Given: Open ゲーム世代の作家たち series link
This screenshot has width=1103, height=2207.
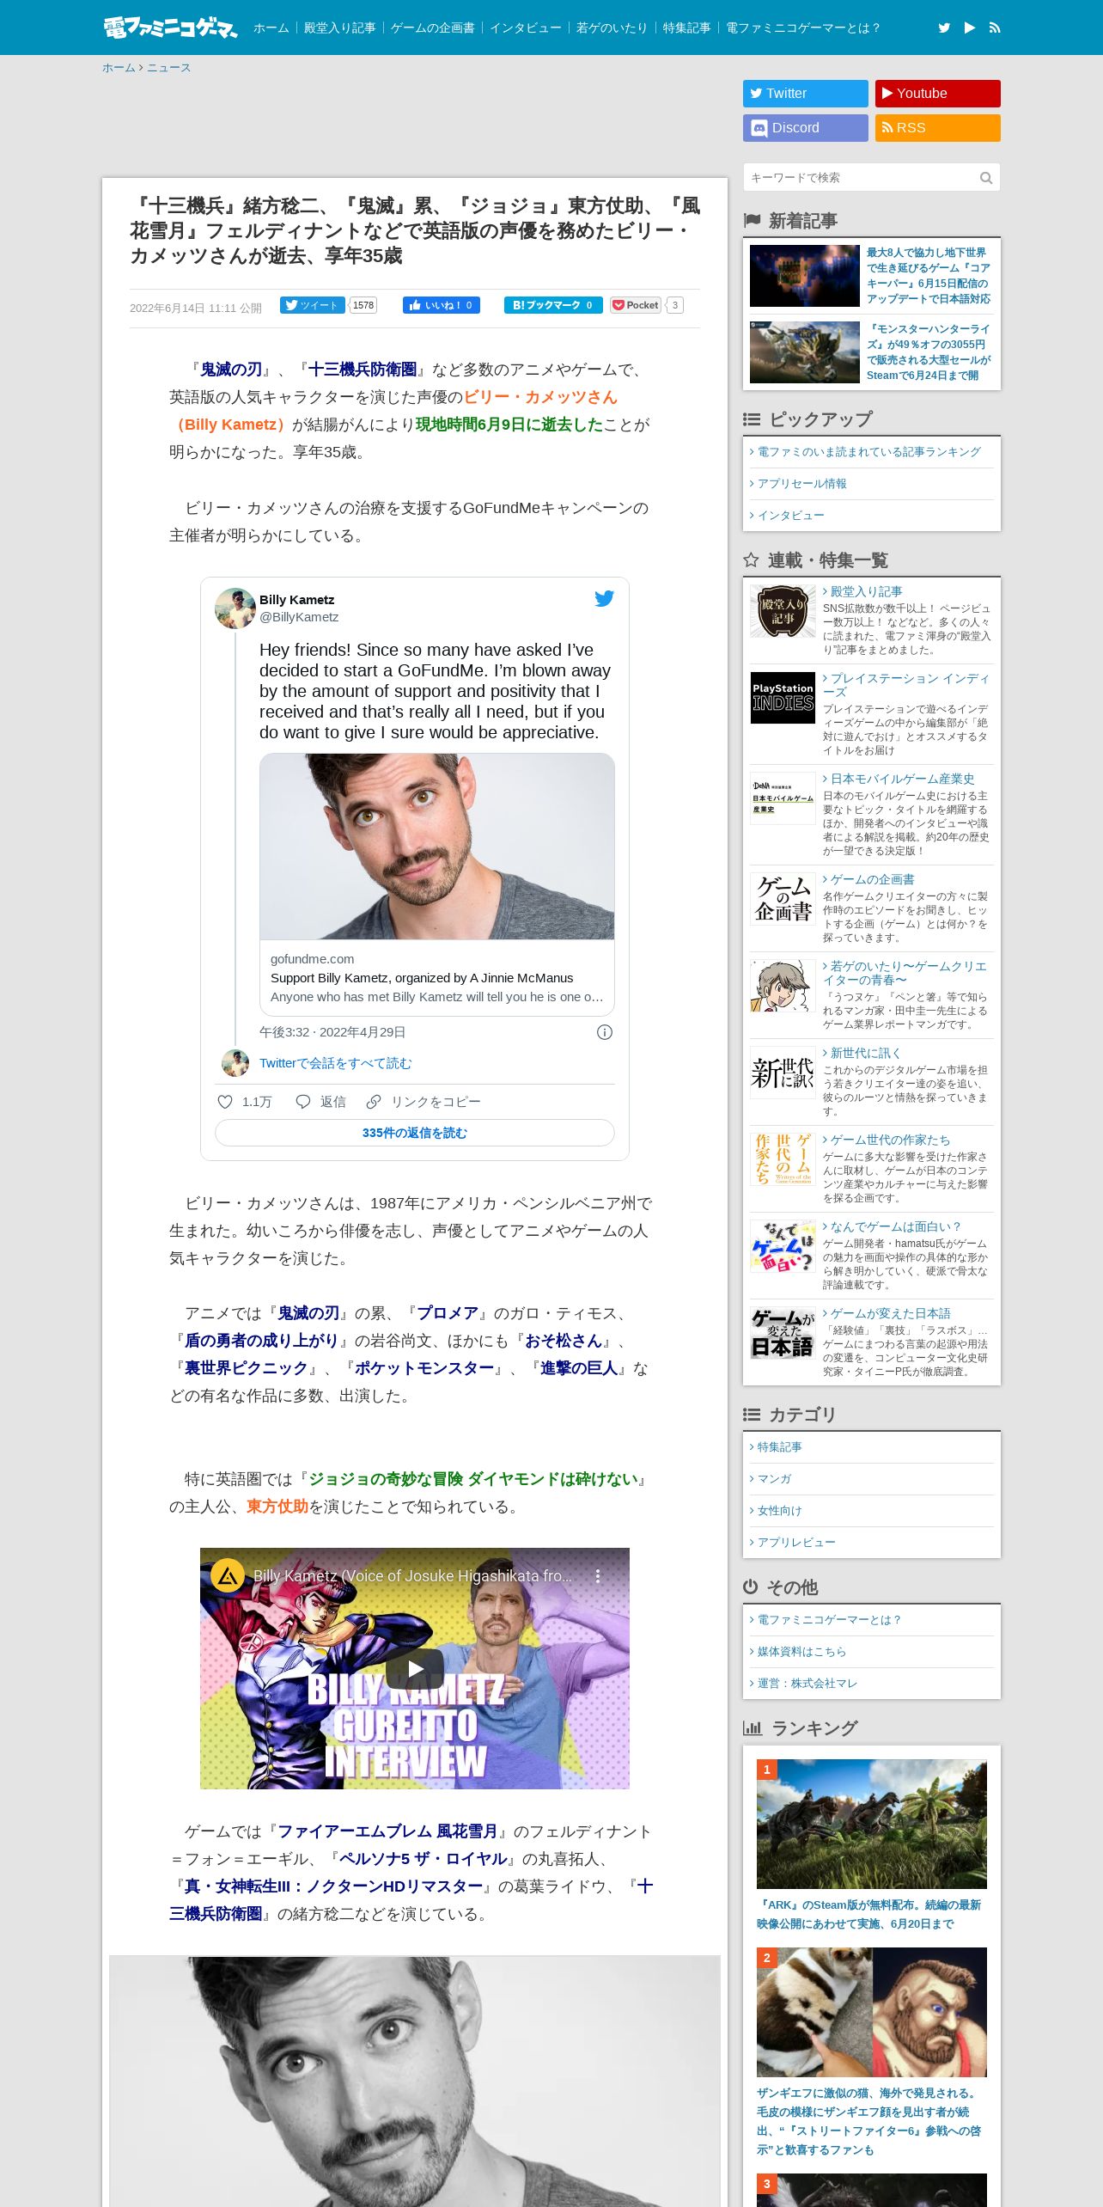Looking at the screenshot, I should [890, 1140].
